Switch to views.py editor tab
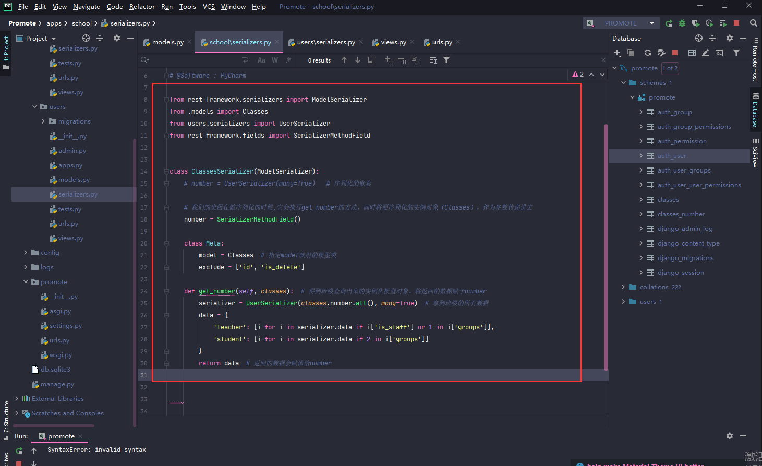Screen dimensions: 762x466 pyautogui.click(x=393, y=42)
